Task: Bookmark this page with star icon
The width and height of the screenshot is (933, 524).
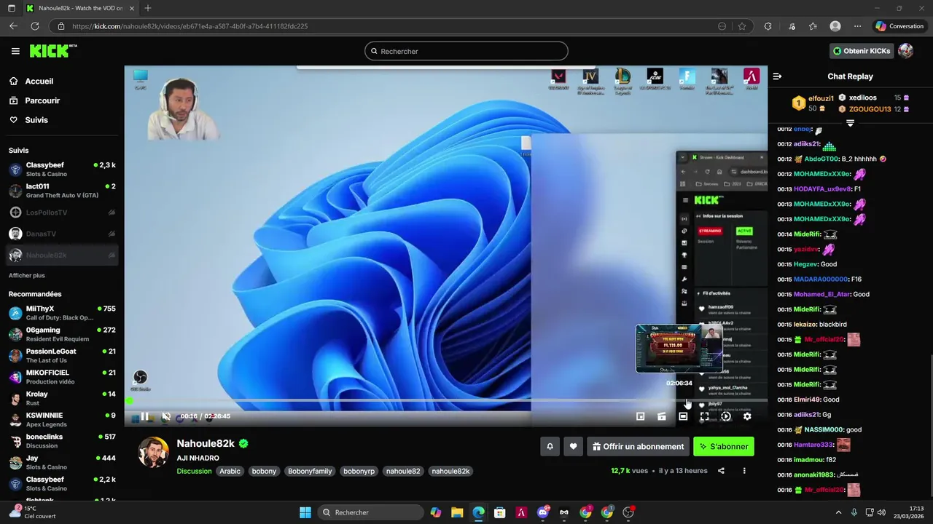Action: coord(742,26)
